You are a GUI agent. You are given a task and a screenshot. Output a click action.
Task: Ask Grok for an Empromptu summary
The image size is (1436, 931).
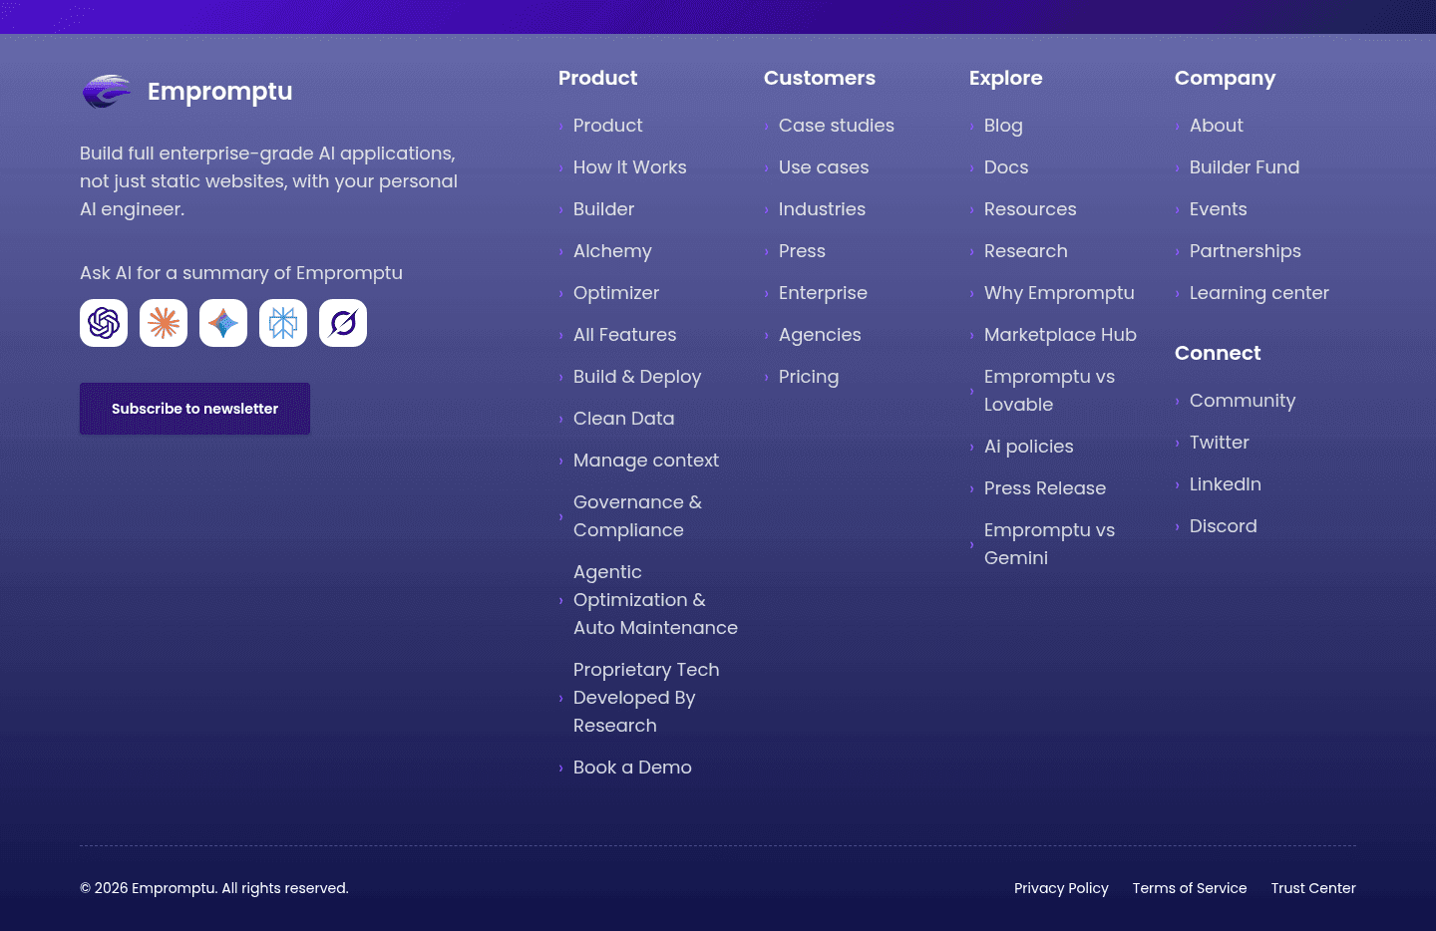(343, 323)
